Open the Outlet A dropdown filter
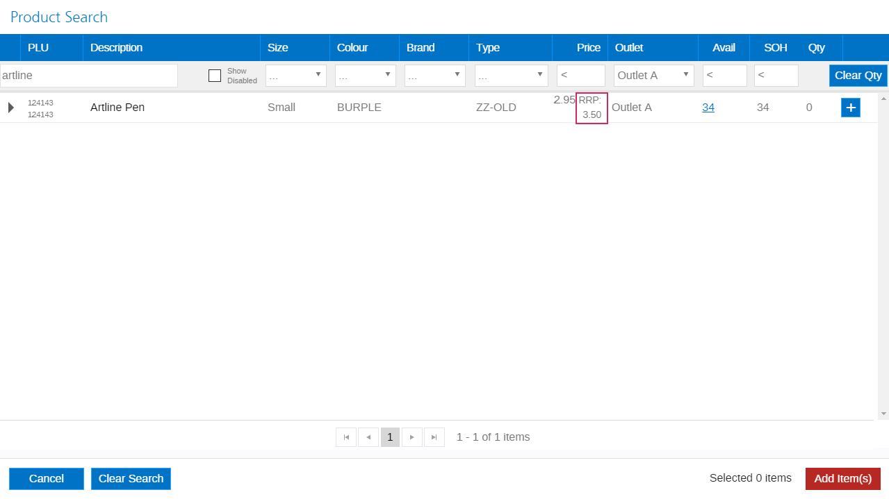The height and width of the screenshot is (499, 889). pos(654,76)
